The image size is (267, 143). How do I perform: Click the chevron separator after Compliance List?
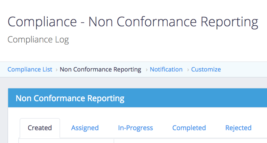pyautogui.click(x=56, y=70)
